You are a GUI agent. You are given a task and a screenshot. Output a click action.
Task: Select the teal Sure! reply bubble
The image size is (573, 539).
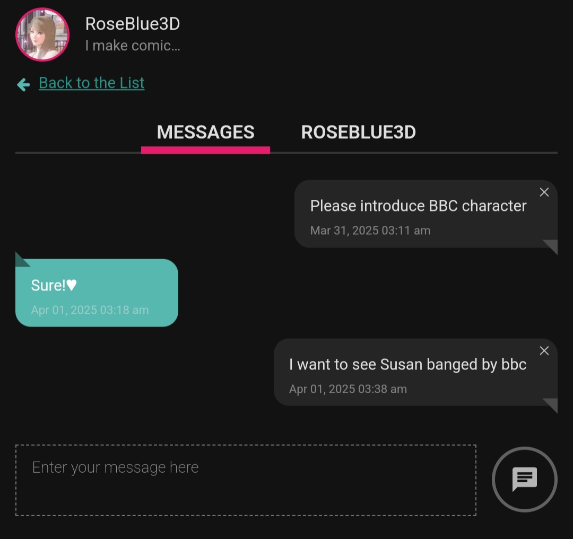click(97, 293)
